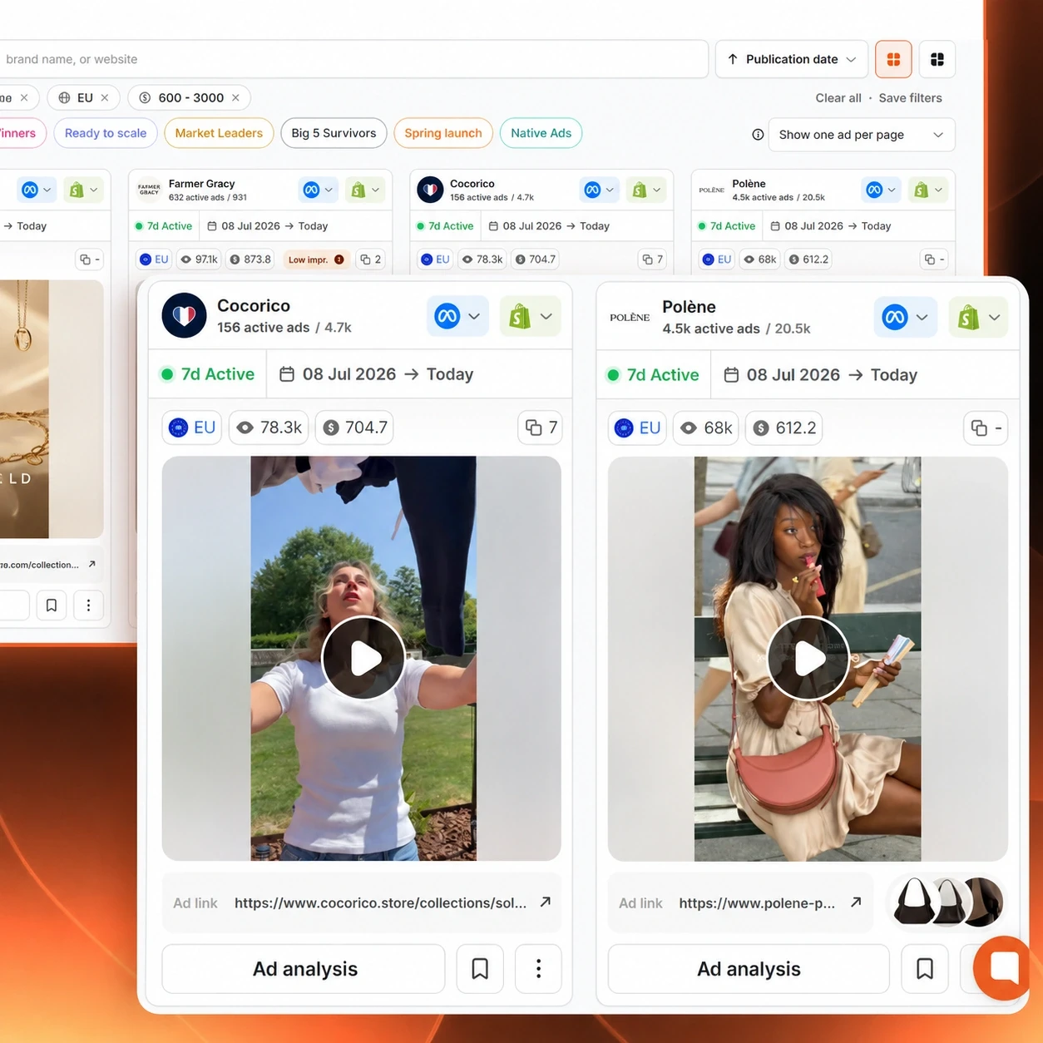Click Low impr. warning badge on Farmer Gracy

click(x=316, y=260)
